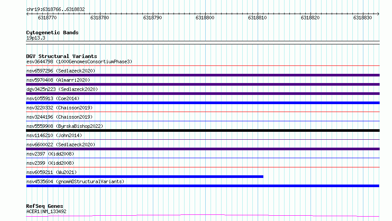Click the red nsv2399 variant line
This screenshot has width=392, height=221.
tap(203, 167)
